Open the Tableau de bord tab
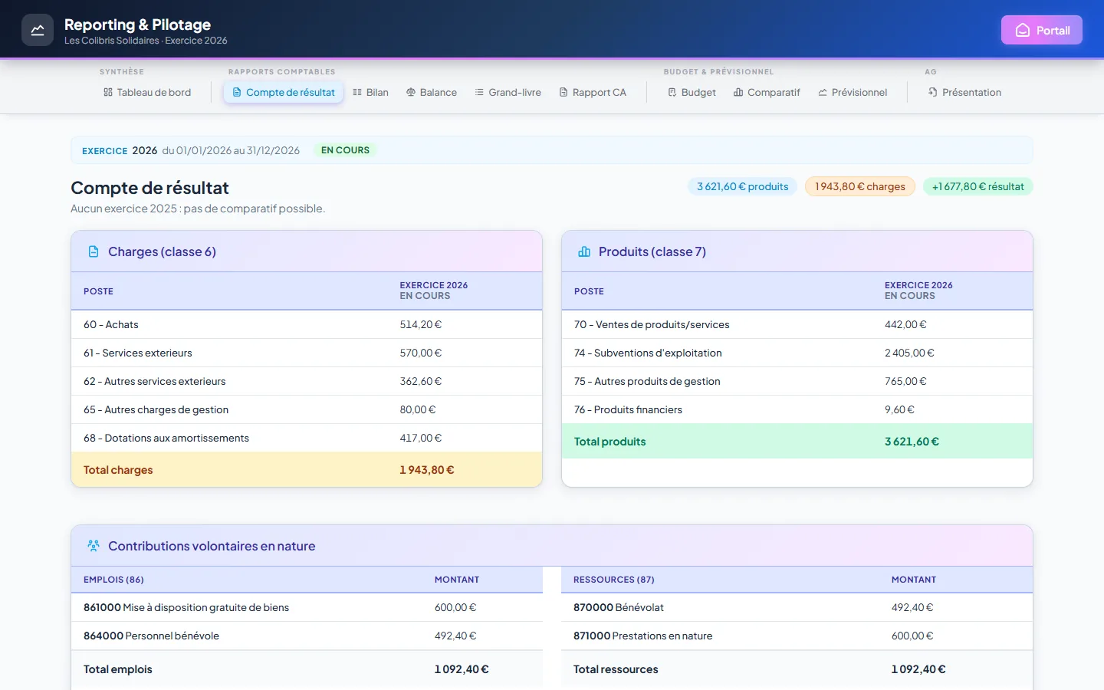The image size is (1104, 690). coord(147,93)
